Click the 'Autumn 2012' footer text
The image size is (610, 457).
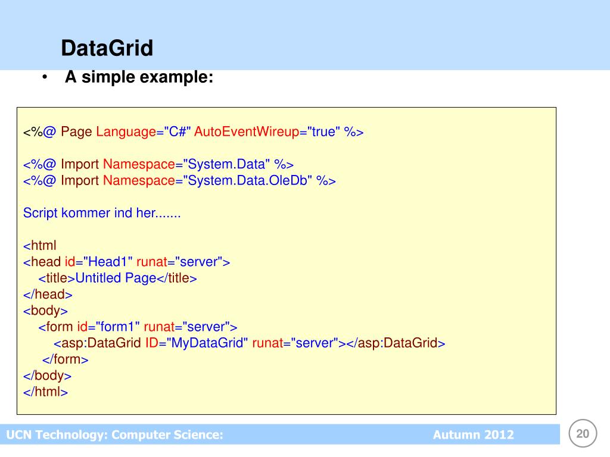[x=474, y=434]
